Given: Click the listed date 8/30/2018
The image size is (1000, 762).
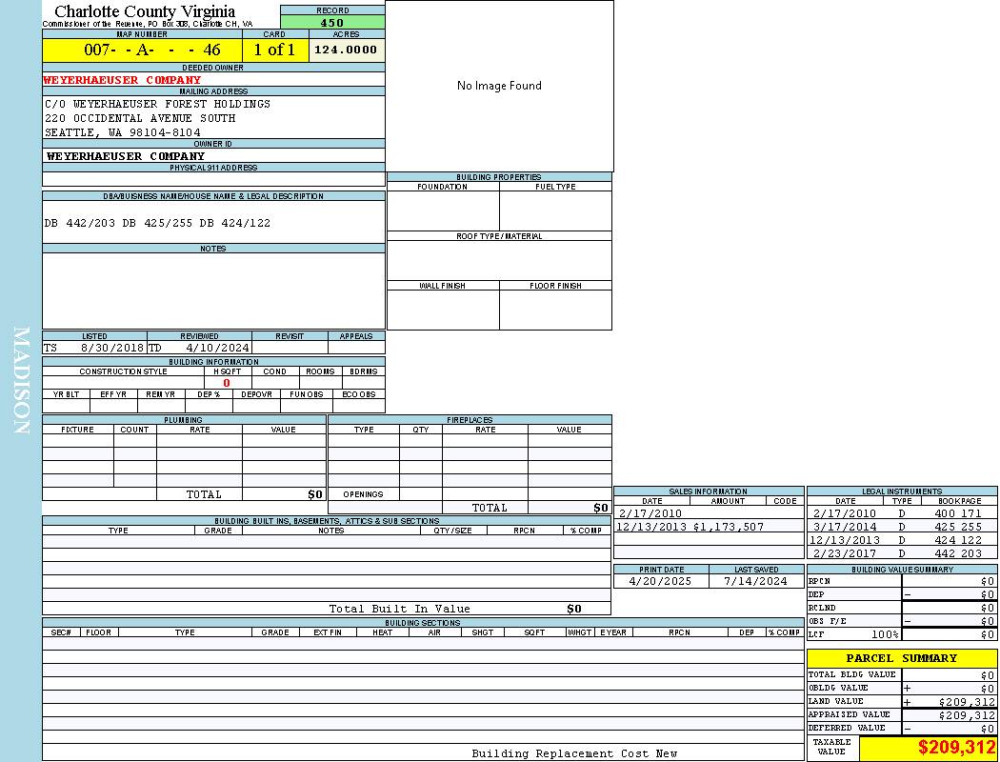Looking at the screenshot, I should 111,349.
